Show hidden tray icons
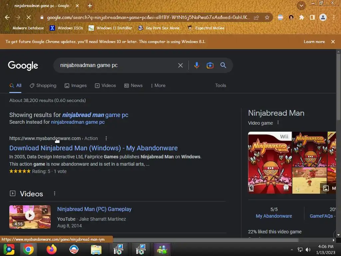This screenshot has height=256, width=341. point(292,249)
